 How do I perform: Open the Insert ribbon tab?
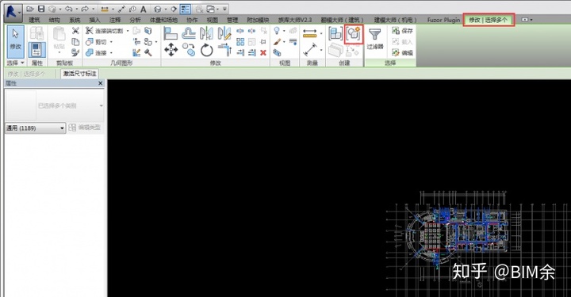[x=94, y=20]
